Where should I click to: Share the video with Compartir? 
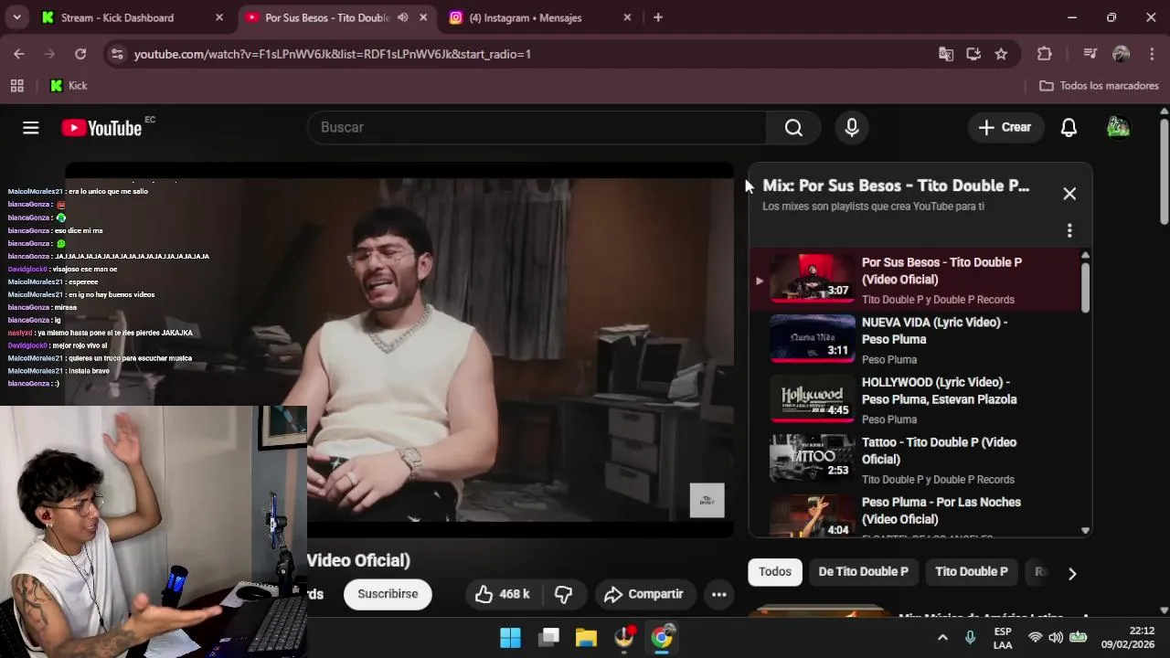point(644,594)
